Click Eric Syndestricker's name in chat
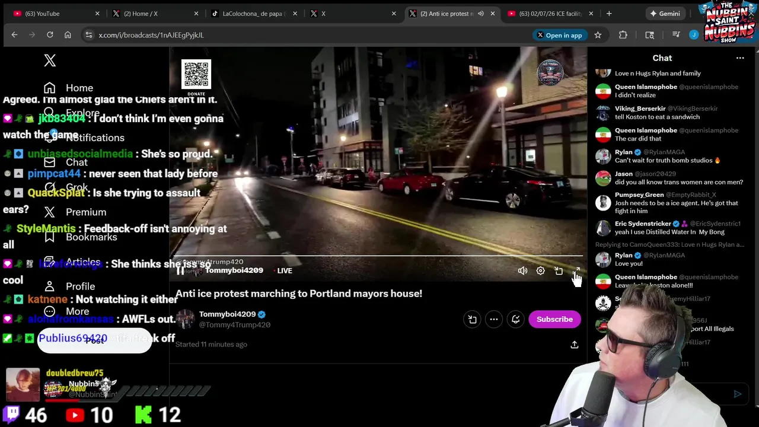Screen dimensions: 759x427 pyautogui.click(x=643, y=224)
